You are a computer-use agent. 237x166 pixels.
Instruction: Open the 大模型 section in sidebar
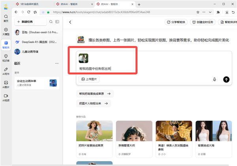[x=6, y=32]
